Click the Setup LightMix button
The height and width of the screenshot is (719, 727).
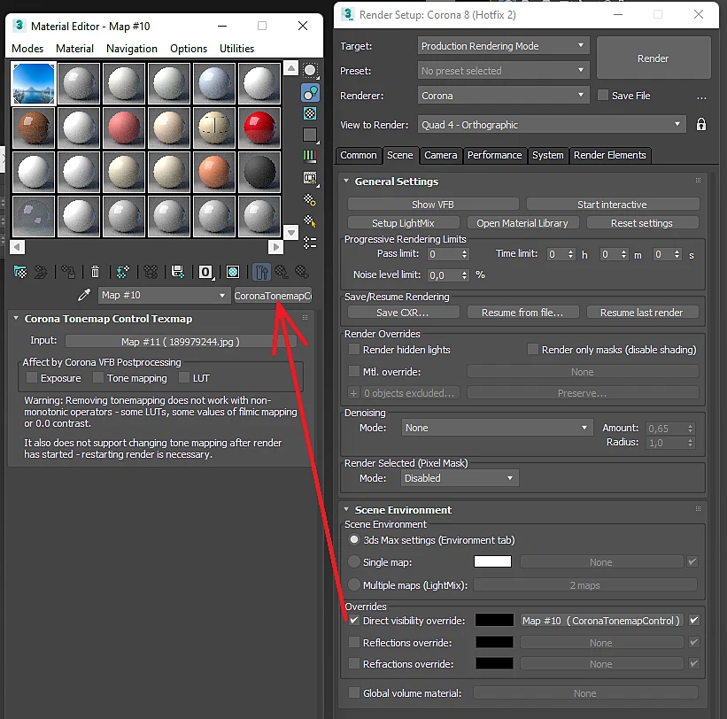(x=403, y=223)
